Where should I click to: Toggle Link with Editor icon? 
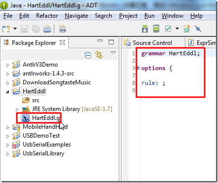point(99,55)
